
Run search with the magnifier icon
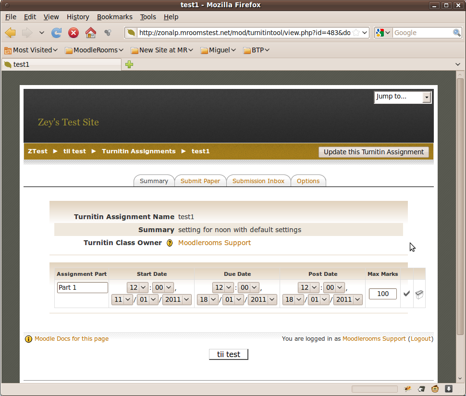pos(457,33)
